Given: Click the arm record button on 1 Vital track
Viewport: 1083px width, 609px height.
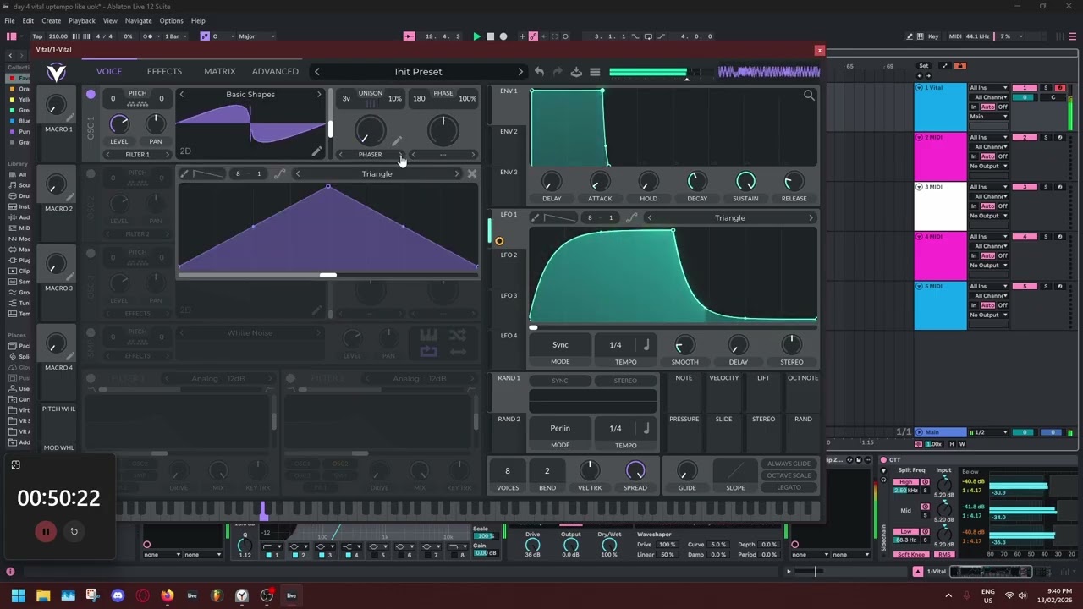Looking at the screenshot, I should (1059, 88).
